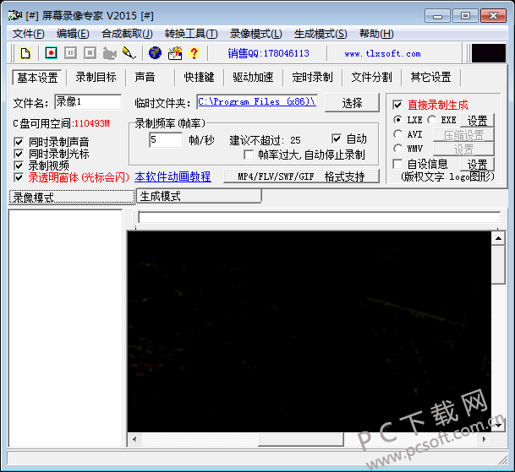
Task: Click the scroll left arrow of preview
Action: tap(134, 439)
